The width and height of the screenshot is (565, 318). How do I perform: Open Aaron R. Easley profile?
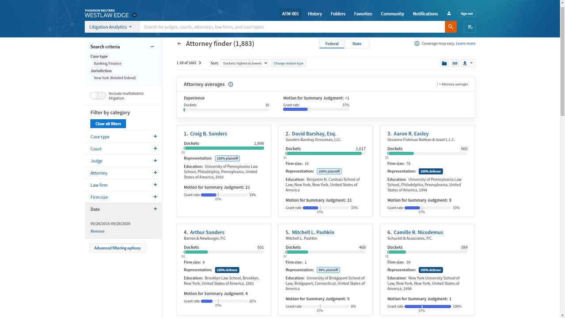(411, 134)
